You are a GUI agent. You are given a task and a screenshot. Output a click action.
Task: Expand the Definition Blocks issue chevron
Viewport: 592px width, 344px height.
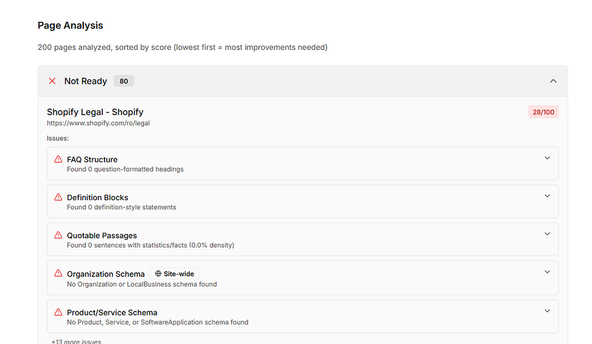(x=547, y=196)
